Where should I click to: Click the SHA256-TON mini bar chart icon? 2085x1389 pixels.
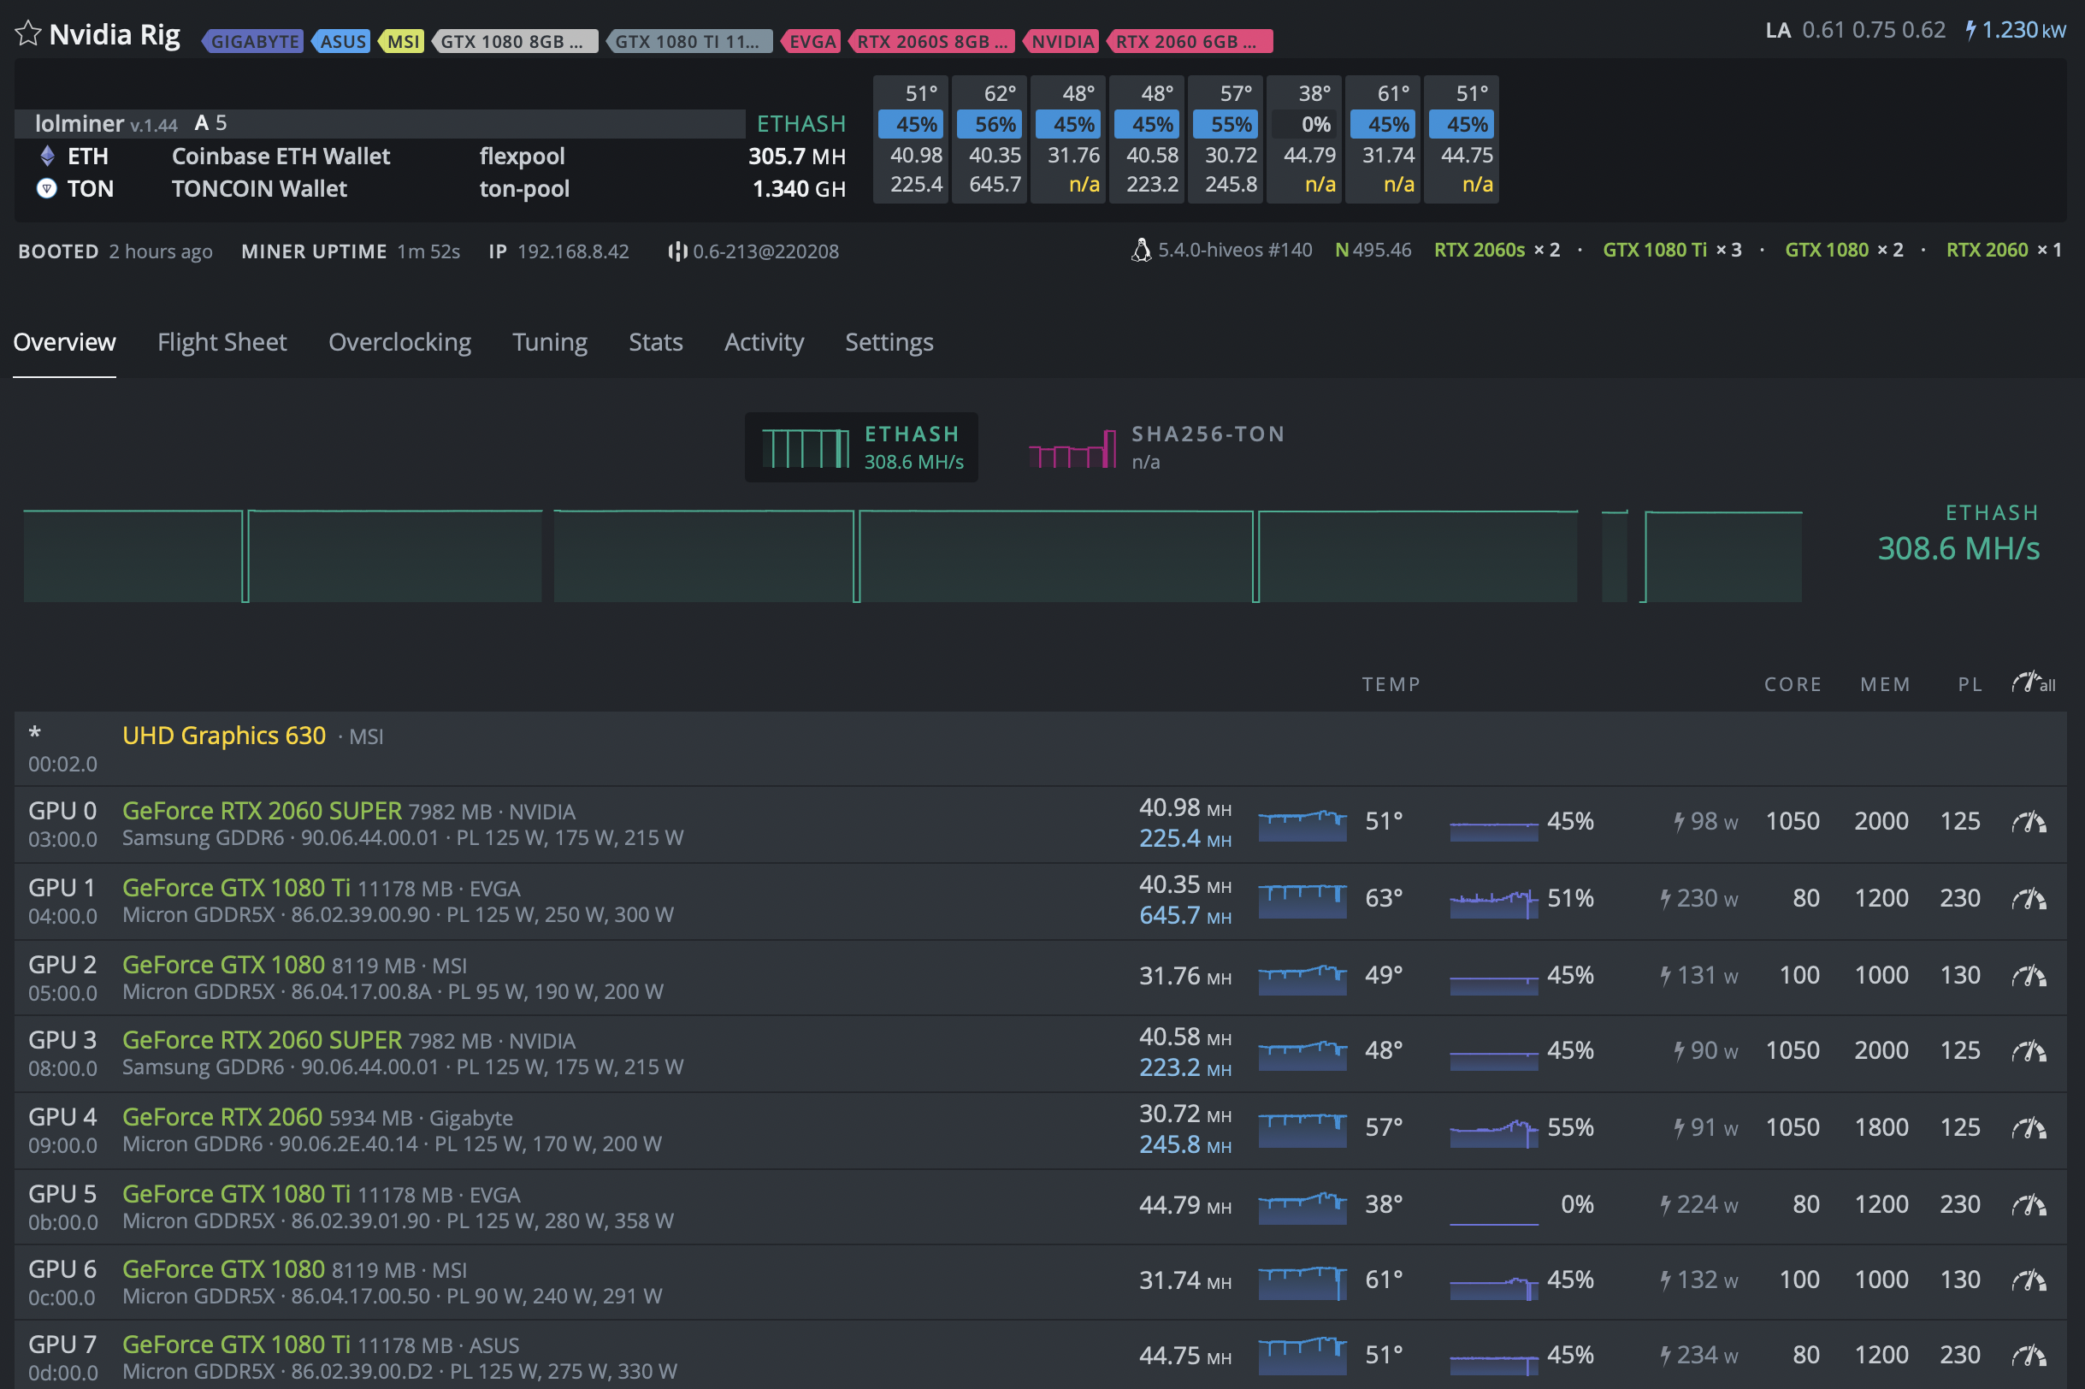(1072, 448)
